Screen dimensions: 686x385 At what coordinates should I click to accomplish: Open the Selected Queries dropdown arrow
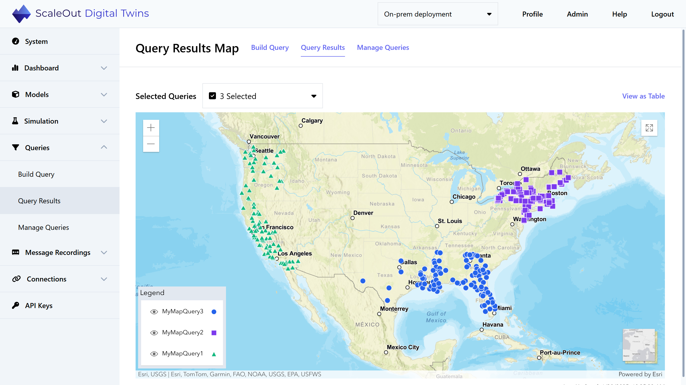point(314,96)
